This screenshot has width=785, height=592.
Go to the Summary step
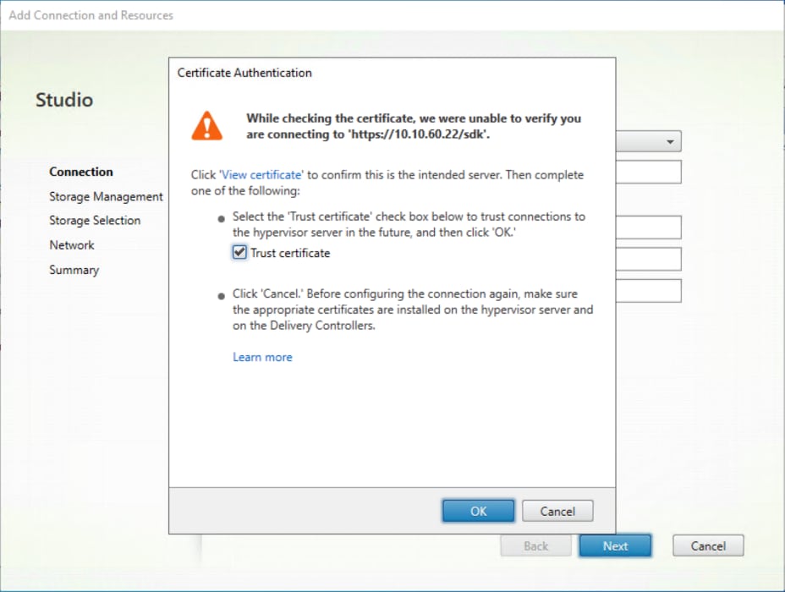(74, 271)
